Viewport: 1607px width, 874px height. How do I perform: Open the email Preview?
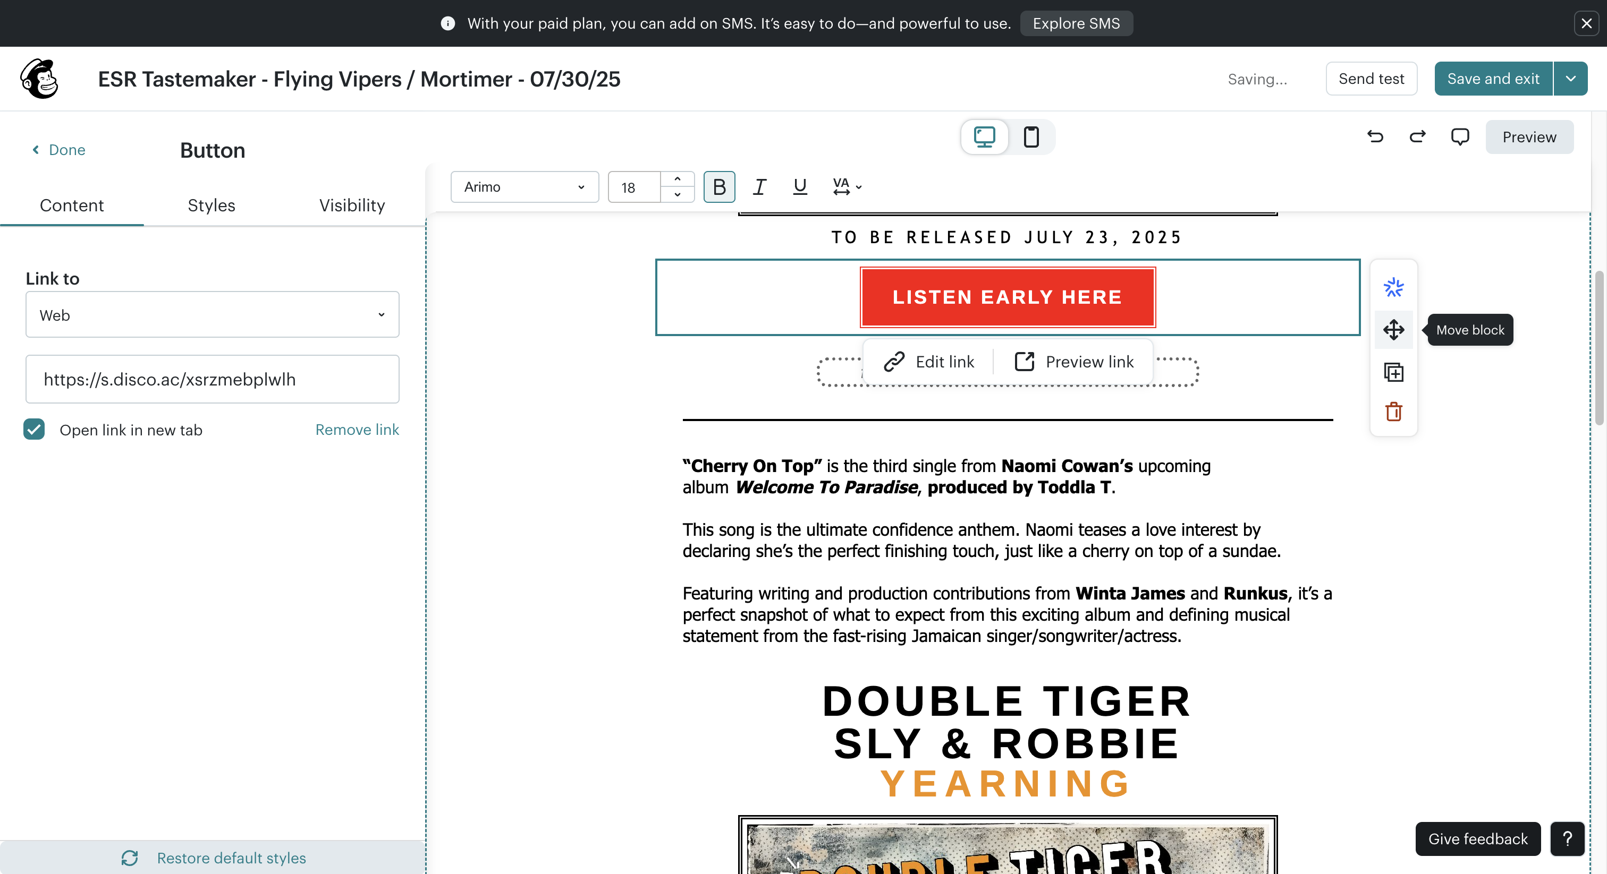click(1529, 136)
